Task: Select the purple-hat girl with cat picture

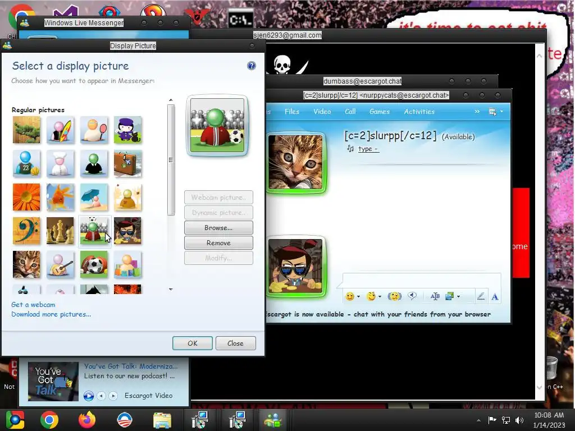Action: (x=127, y=130)
